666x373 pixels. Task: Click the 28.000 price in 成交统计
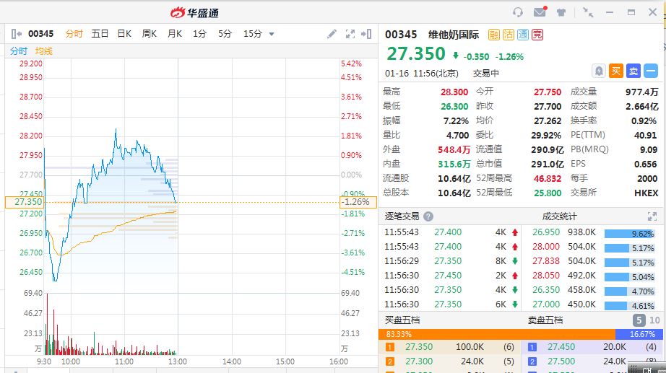coord(546,247)
